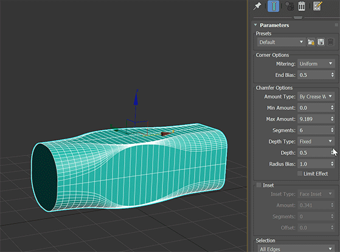The width and height of the screenshot is (340, 252).
Task: Open the Presets Default dropdown
Action: click(x=281, y=42)
